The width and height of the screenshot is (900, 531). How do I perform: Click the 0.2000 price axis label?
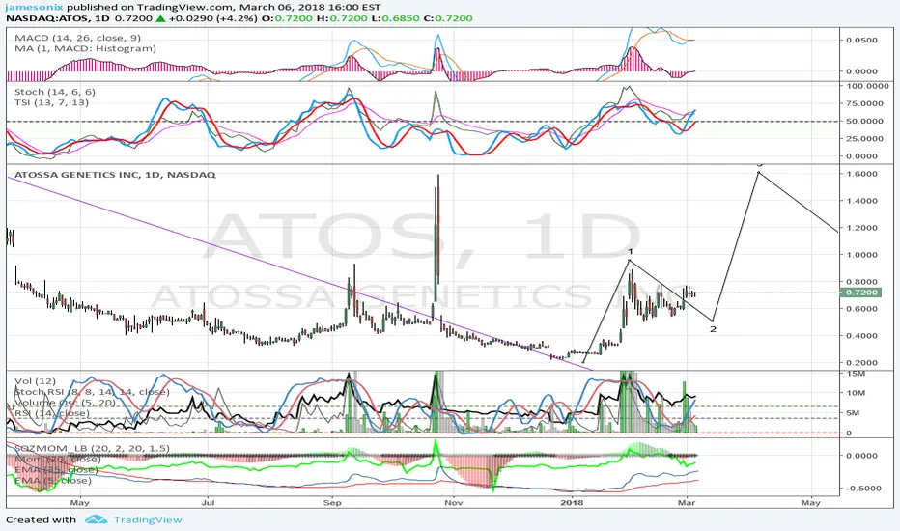861,363
